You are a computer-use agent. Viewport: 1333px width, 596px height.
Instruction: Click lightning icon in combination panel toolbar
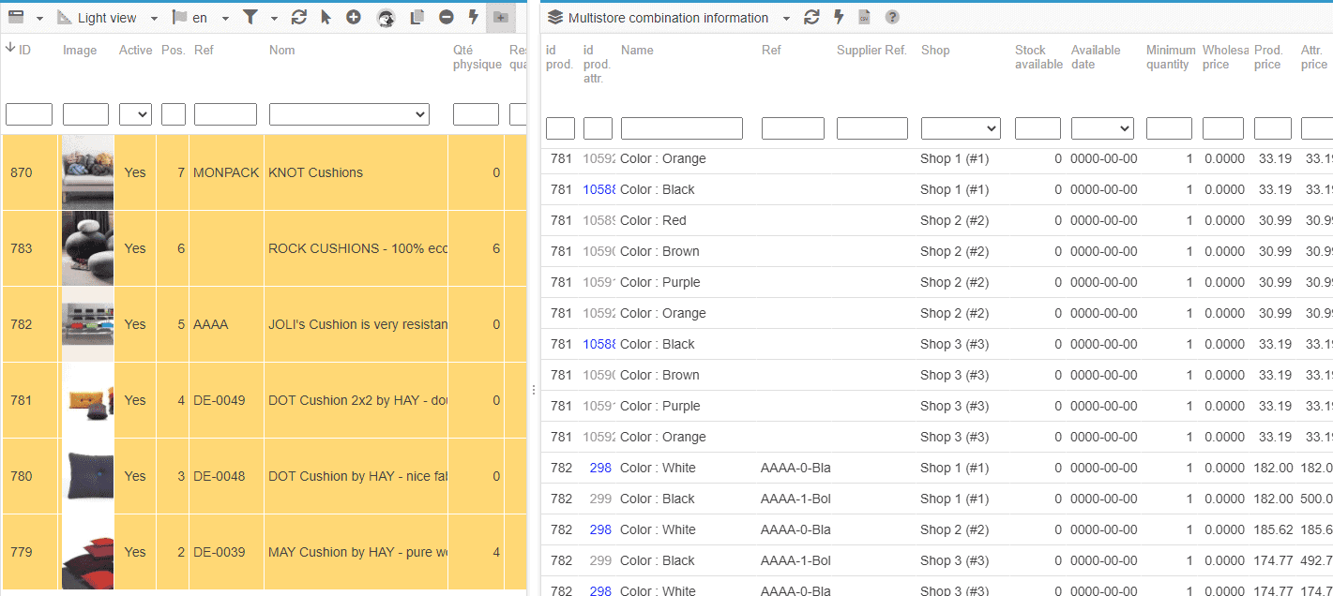tap(839, 18)
